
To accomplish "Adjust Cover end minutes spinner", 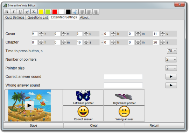I will click(138, 34).
